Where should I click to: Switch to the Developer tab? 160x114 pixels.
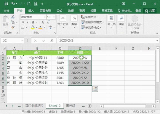107,10
